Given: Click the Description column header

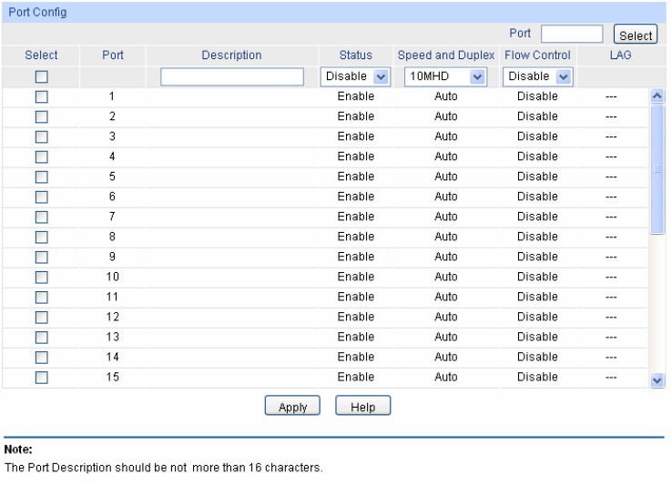Looking at the screenshot, I should (231, 56).
